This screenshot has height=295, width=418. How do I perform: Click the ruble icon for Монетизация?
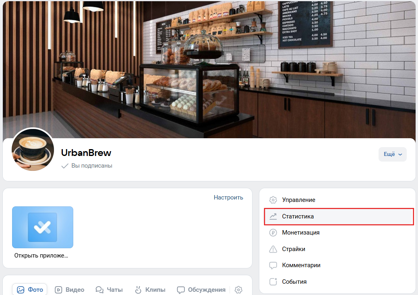click(x=273, y=233)
